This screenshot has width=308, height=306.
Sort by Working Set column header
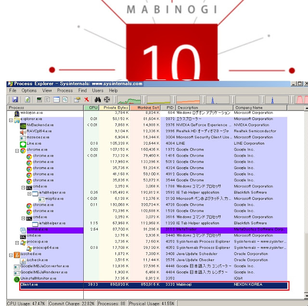145,108
